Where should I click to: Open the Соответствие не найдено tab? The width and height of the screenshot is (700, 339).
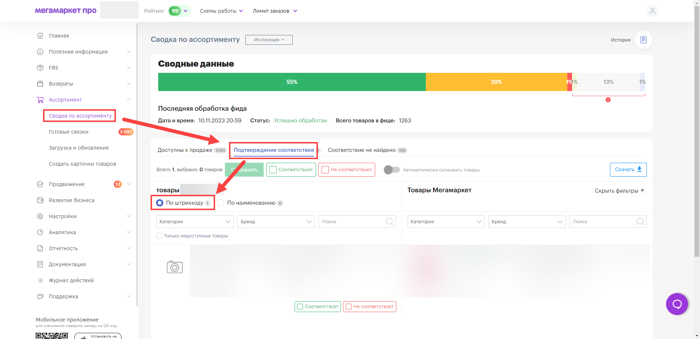coord(361,150)
